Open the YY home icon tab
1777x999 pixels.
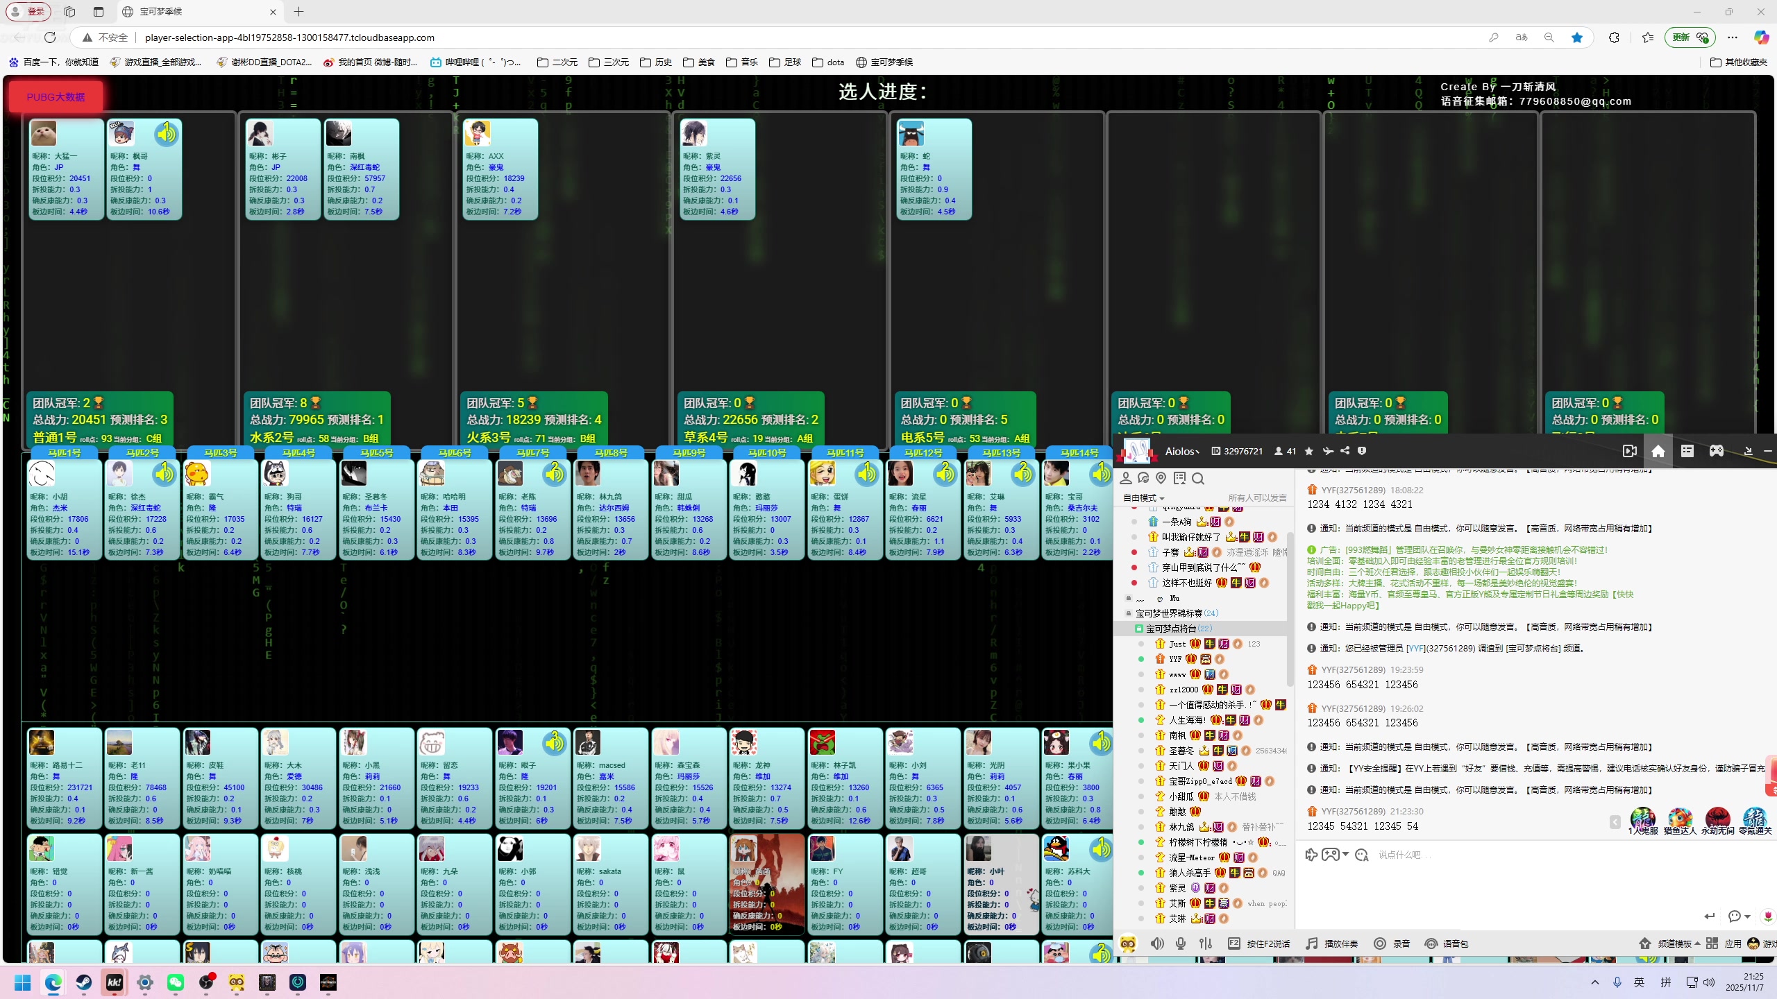(1658, 452)
